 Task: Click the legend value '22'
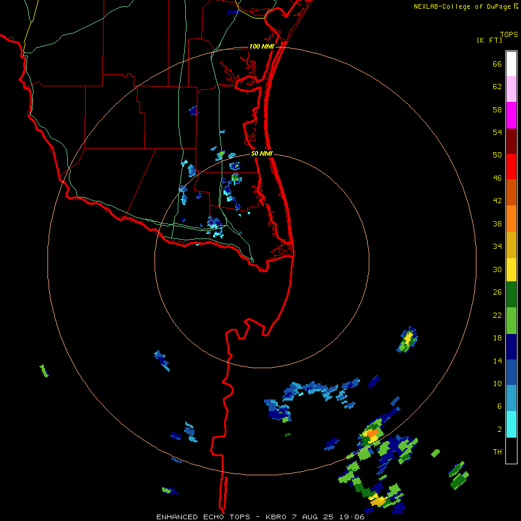(x=497, y=315)
